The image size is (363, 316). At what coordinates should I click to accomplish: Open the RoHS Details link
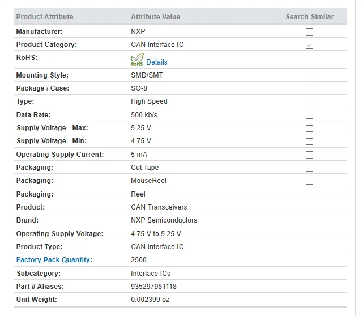click(157, 62)
